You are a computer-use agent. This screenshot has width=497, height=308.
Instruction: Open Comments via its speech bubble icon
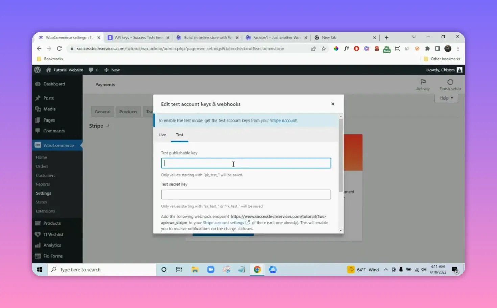click(x=38, y=131)
